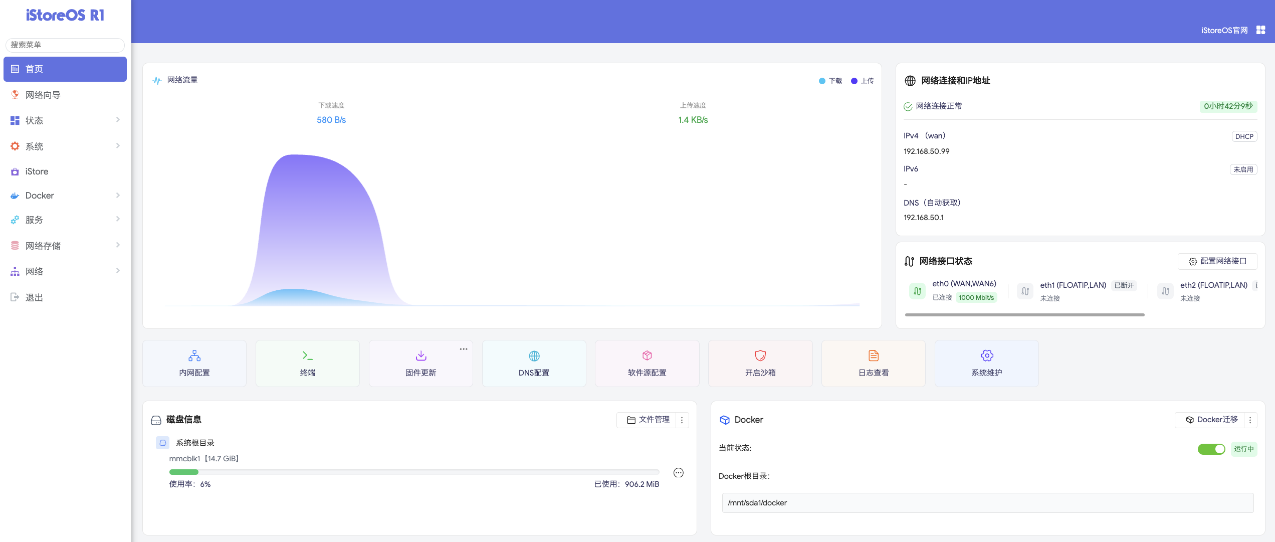This screenshot has height=542, width=1275.
Task: Open the terminal shortcut icon
Action: click(x=307, y=355)
